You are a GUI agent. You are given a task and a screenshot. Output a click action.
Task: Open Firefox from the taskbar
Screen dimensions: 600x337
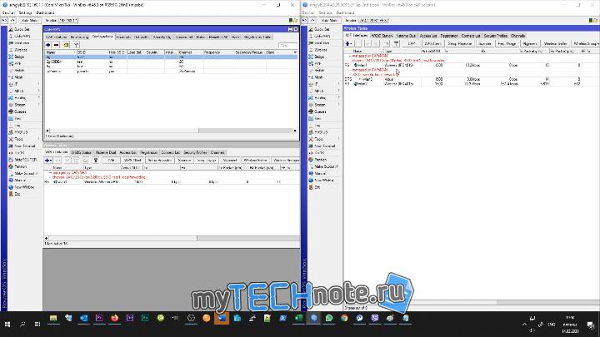point(114,318)
